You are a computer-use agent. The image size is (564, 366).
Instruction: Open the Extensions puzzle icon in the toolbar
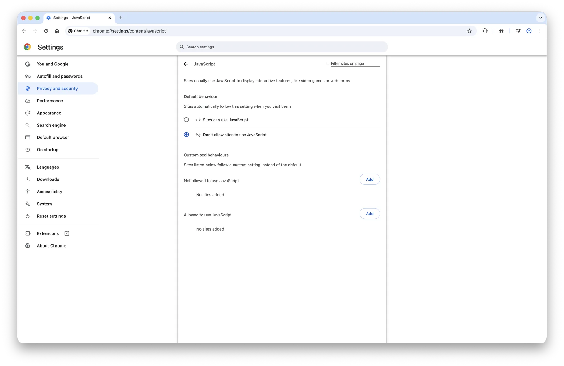coord(485,31)
